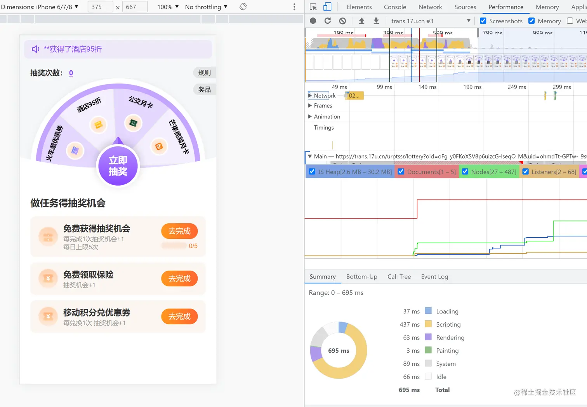
Task: Tap the 立即抽奖 spin button
Action: (x=118, y=166)
